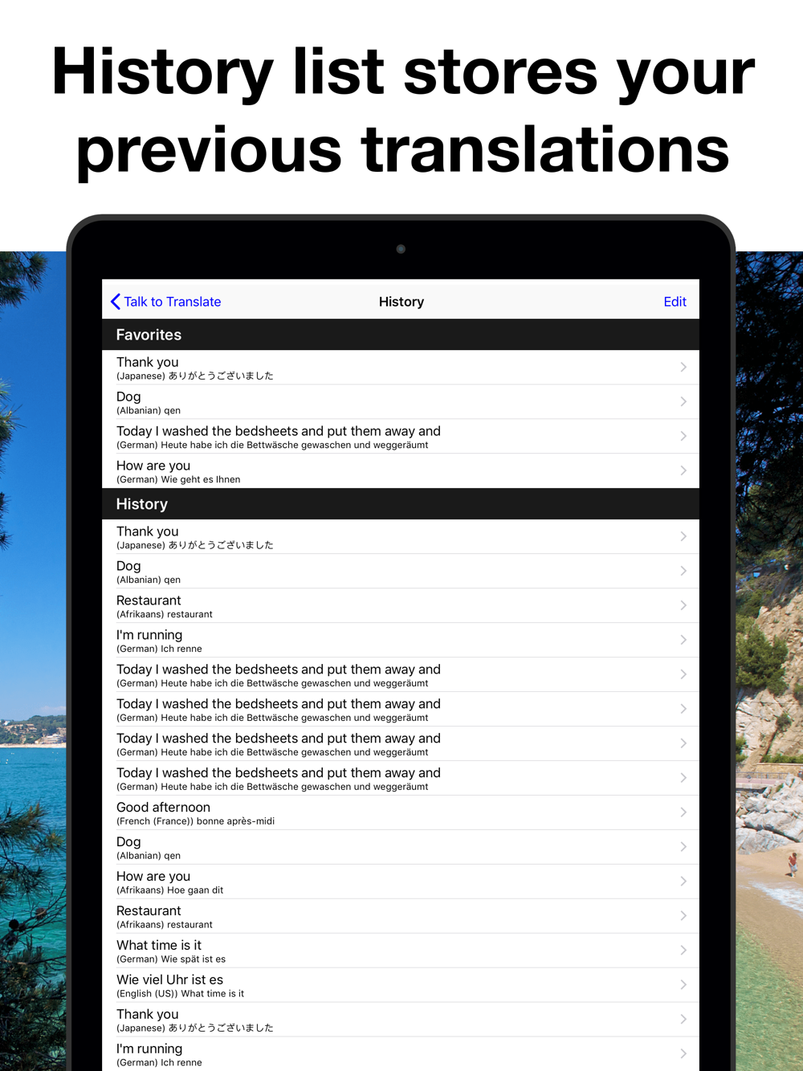Viewport: 803px width, 1071px height.
Task: Open first history 'I'm running' entry
Action: 401,641
